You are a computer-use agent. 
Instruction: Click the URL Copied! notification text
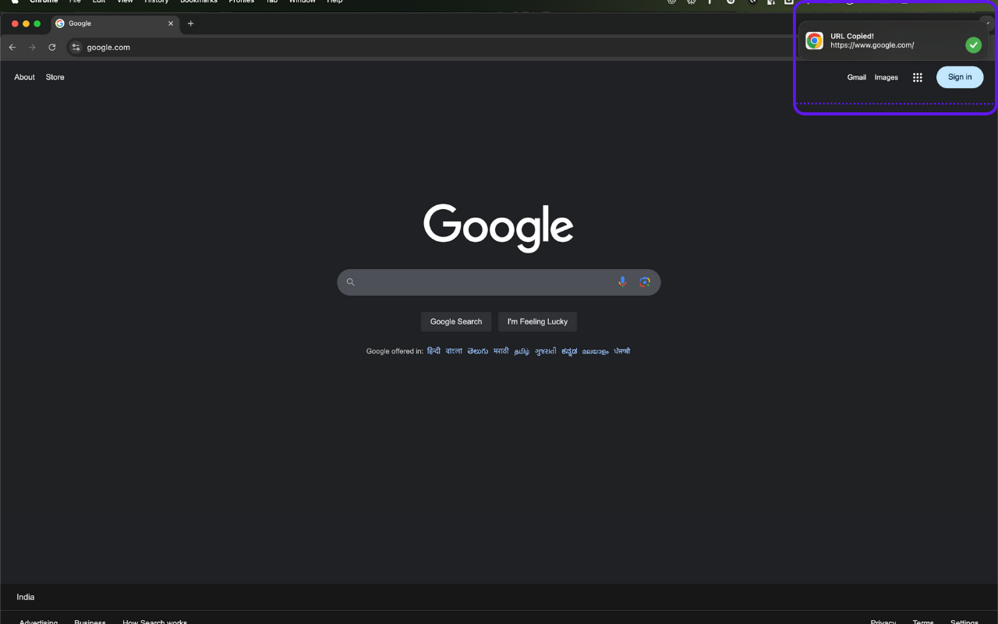852,36
